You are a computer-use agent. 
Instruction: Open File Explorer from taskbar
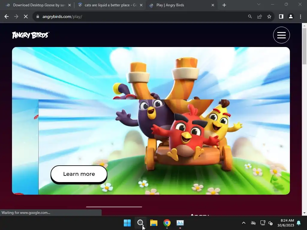[x=154, y=223]
